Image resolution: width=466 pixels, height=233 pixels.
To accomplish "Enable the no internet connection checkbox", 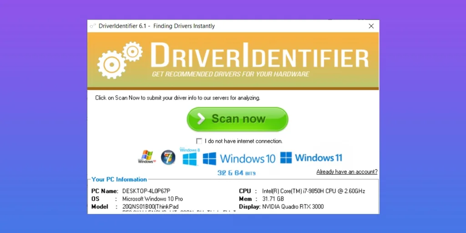I will pos(199,141).
